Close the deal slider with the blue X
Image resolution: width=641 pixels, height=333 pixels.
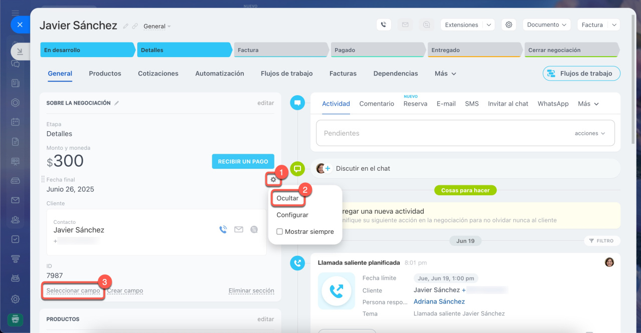click(20, 24)
